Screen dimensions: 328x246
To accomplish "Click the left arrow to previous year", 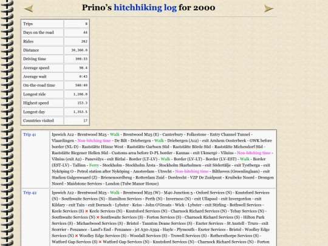I will (29, 9).
